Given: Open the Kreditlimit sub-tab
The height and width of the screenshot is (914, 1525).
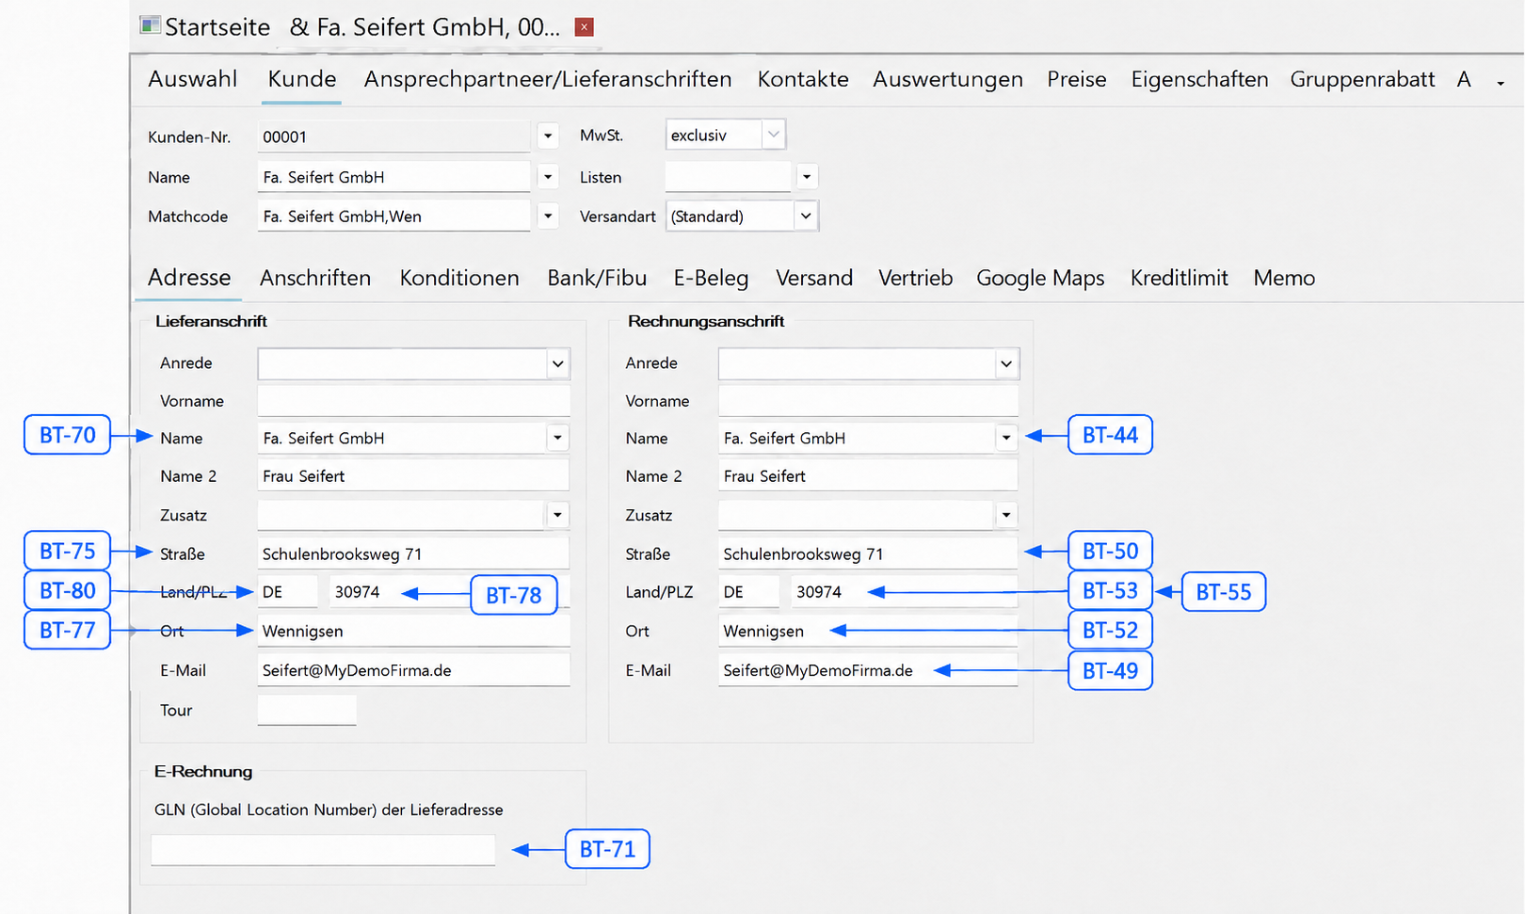Looking at the screenshot, I should (x=1180, y=278).
